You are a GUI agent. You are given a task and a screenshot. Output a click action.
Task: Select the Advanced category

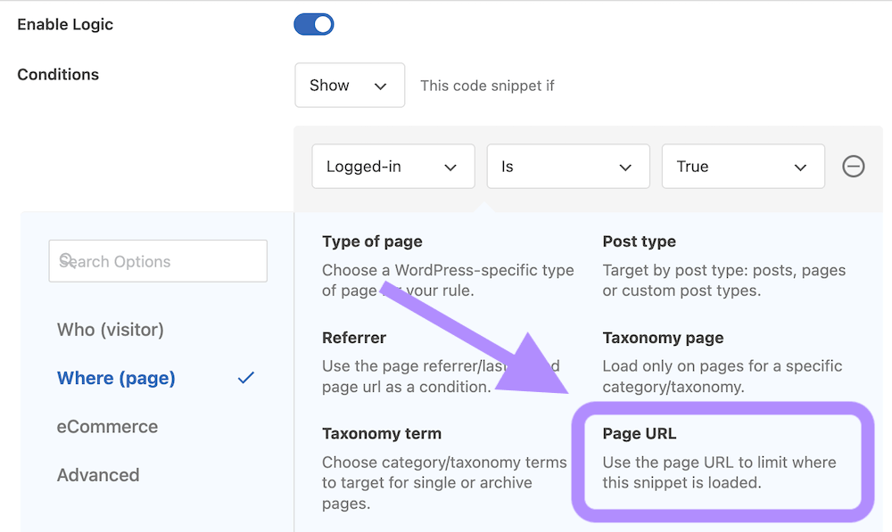[x=98, y=475]
